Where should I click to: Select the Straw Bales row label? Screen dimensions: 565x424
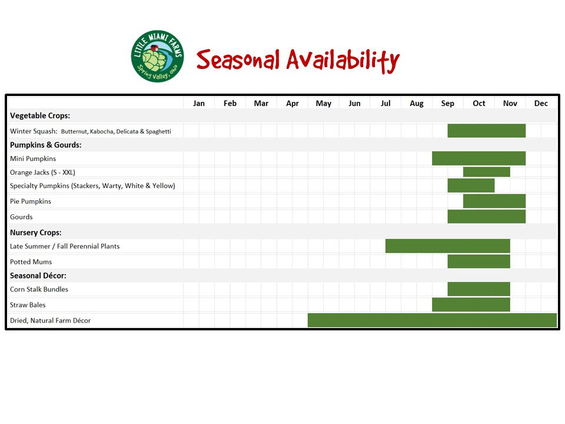click(x=28, y=305)
